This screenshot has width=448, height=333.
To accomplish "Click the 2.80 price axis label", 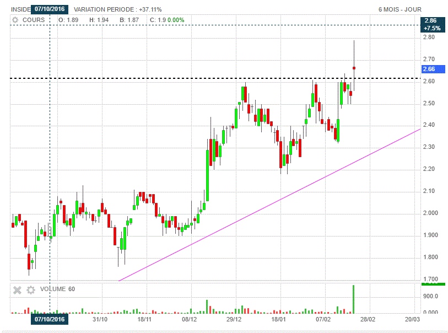I will [429, 37].
